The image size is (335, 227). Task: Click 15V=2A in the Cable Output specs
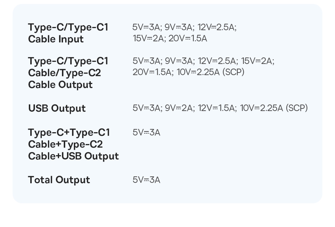pyautogui.click(x=258, y=61)
